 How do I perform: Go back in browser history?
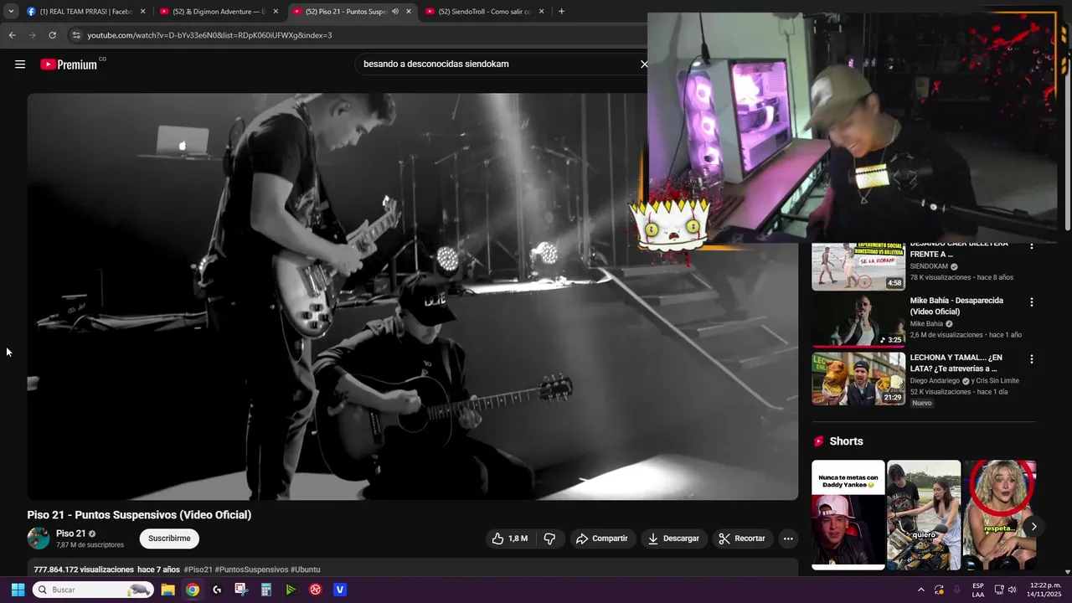pos(12,35)
